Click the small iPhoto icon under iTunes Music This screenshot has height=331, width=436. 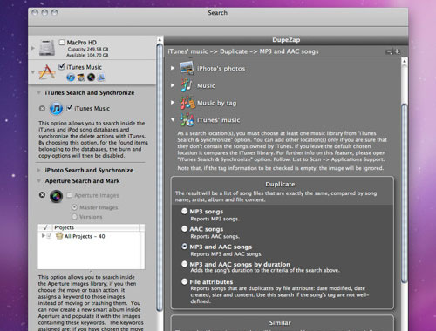[81, 78]
